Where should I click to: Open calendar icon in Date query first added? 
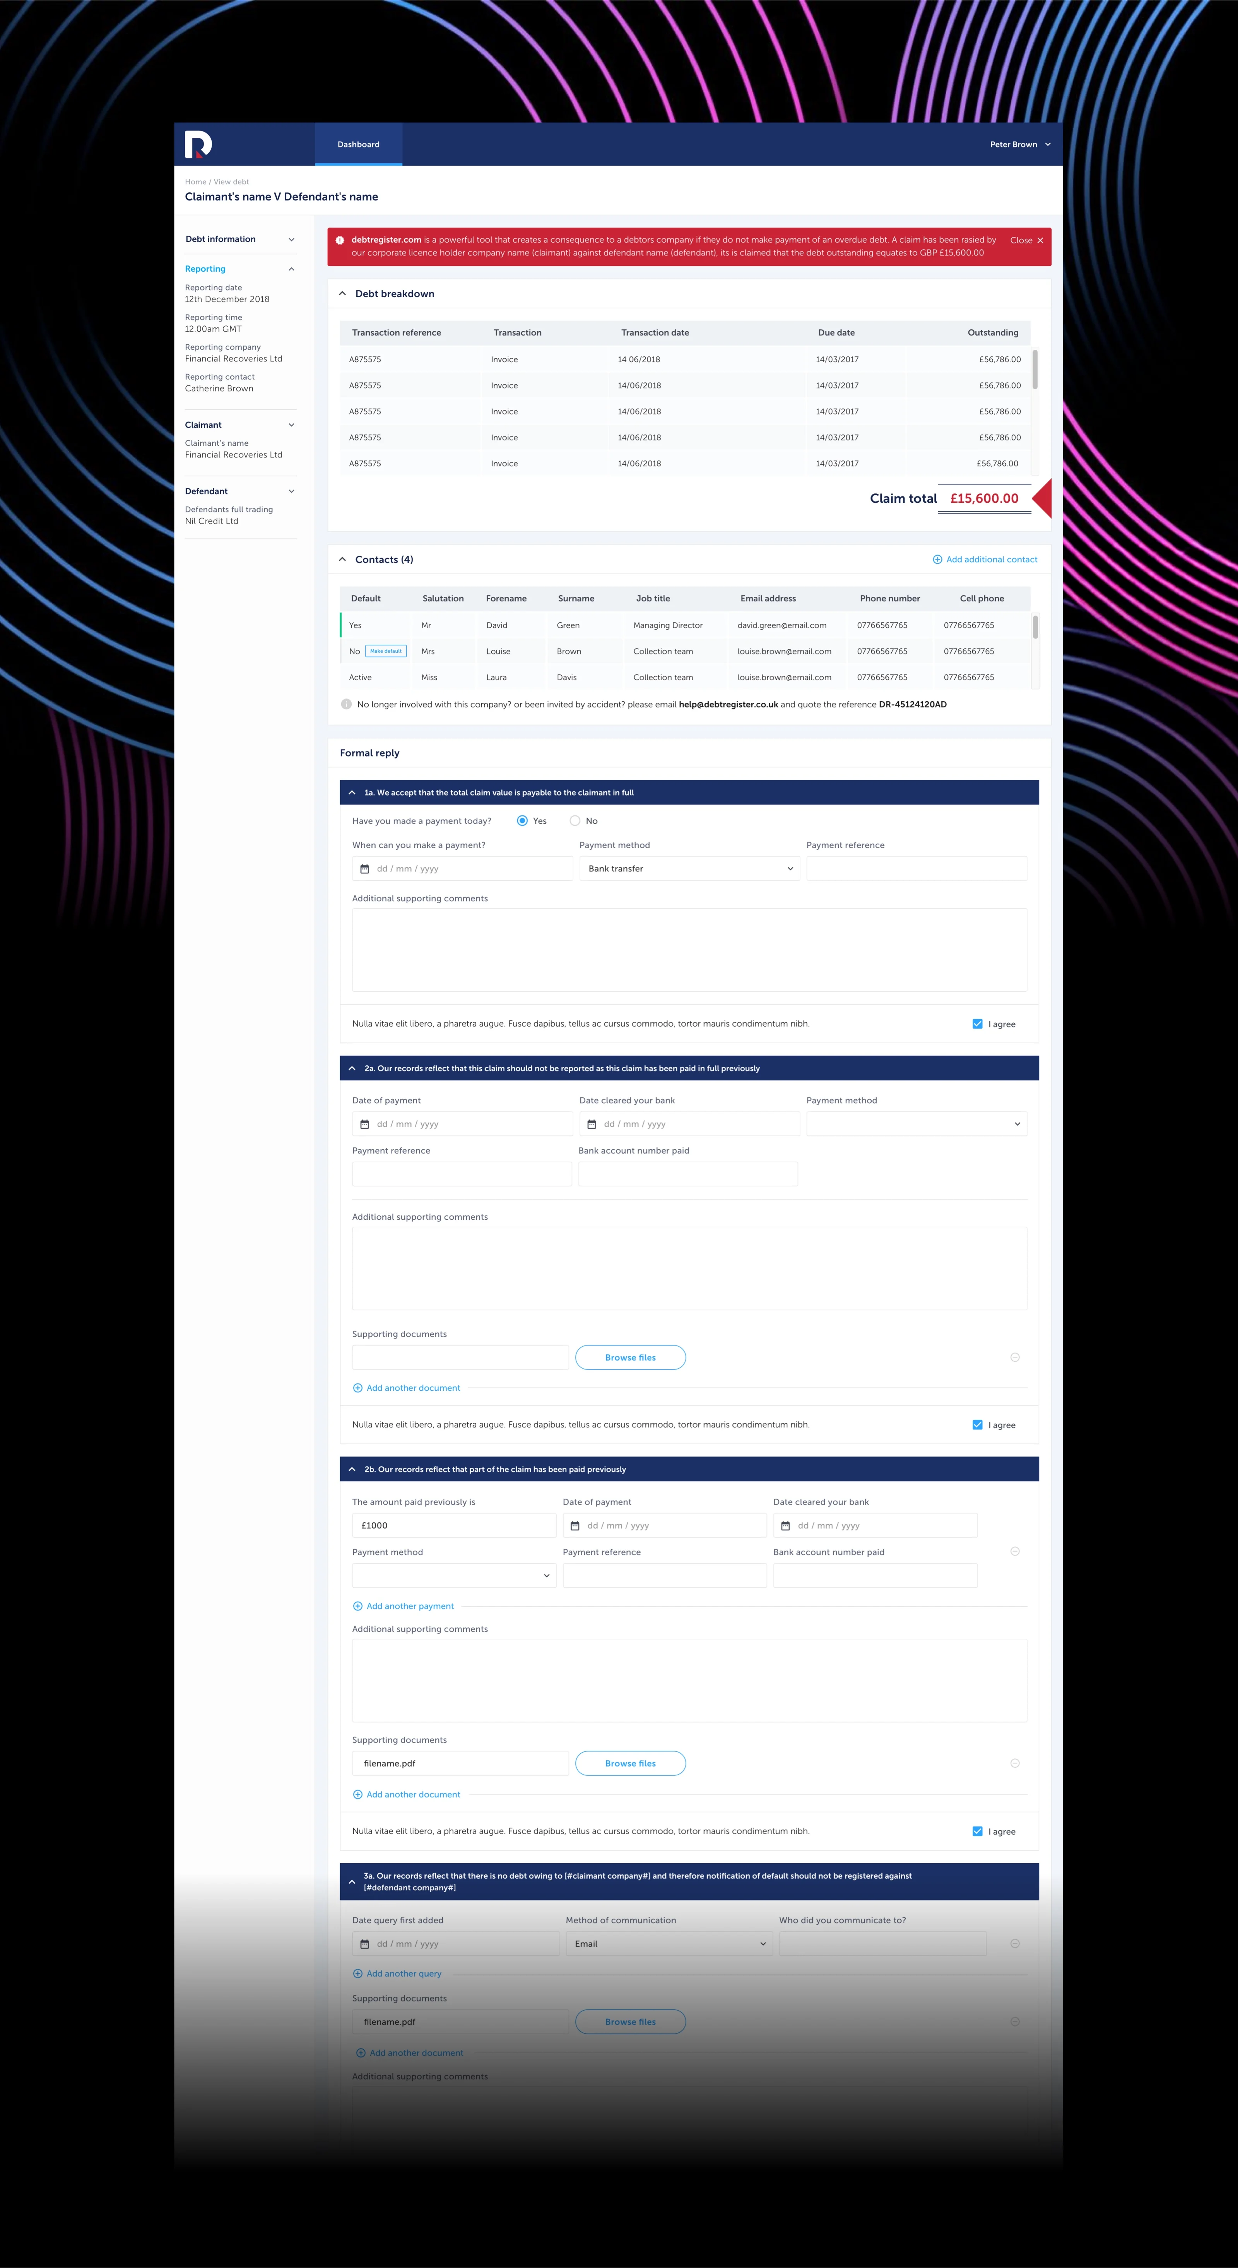(364, 1944)
